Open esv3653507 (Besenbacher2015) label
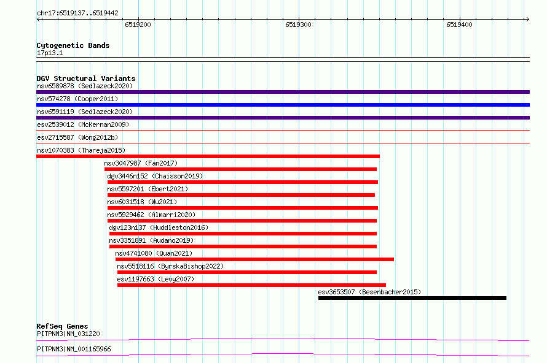547x363 pixels. tap(369, 292)
